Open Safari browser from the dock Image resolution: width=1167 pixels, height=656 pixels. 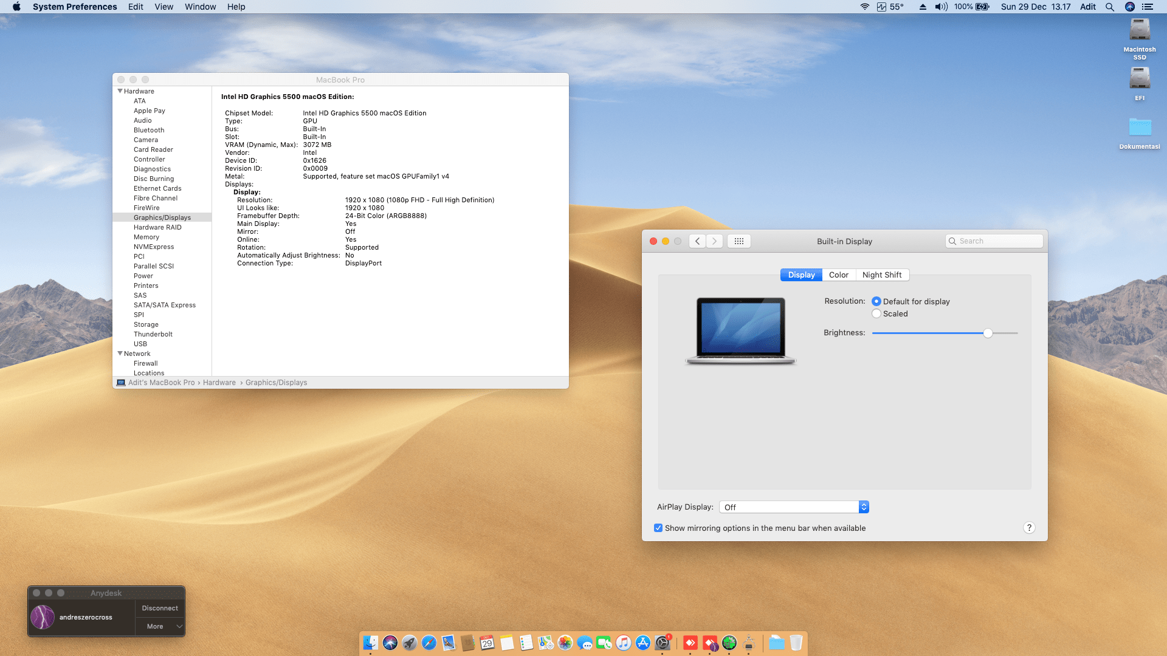429,643
